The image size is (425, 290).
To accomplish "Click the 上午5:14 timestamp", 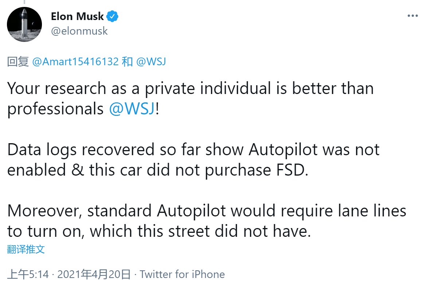I will [28, 274].
